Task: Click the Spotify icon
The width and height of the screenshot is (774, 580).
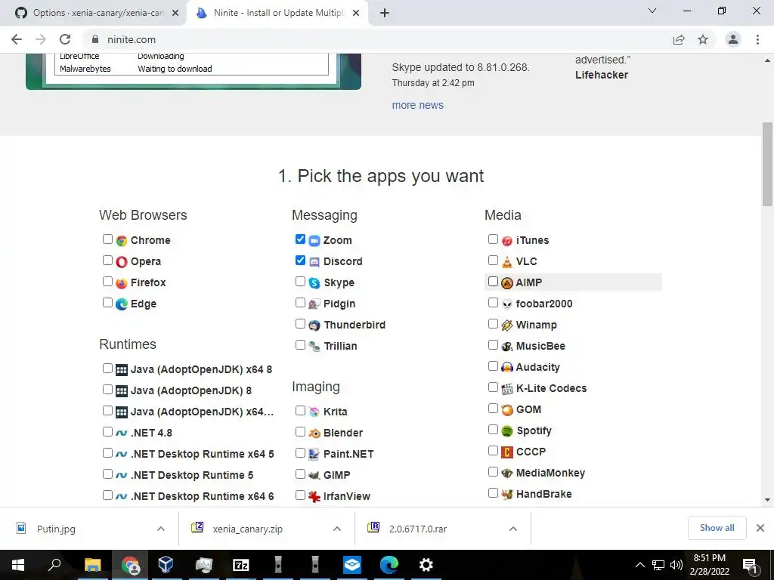Action: 507,431
